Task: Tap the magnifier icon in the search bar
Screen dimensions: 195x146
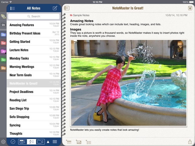Action: (29, 16)
